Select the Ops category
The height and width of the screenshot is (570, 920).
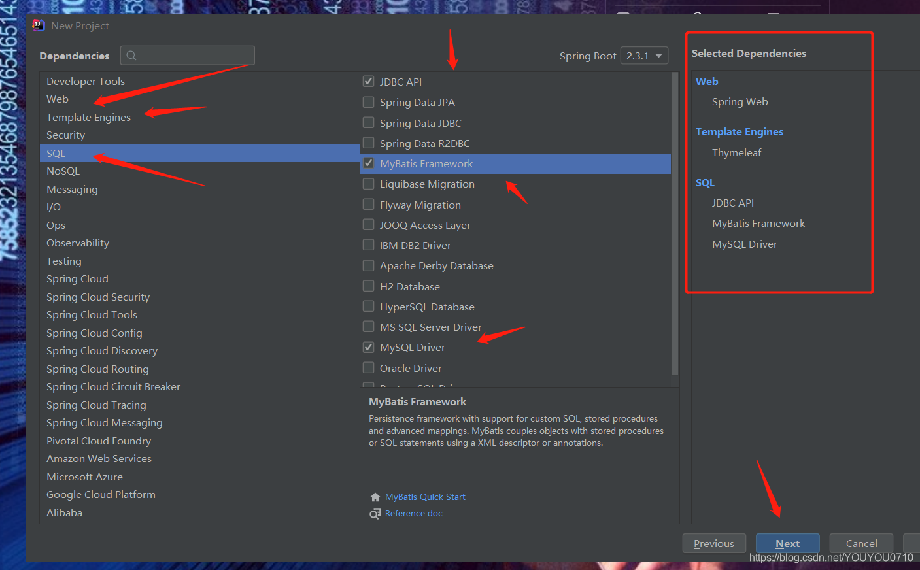click(x=199, y=225)
